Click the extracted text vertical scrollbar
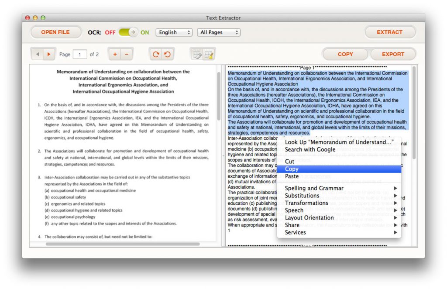The height and width of the screenshot is (289, 447). pyautogui.click(x=414, y=113)
